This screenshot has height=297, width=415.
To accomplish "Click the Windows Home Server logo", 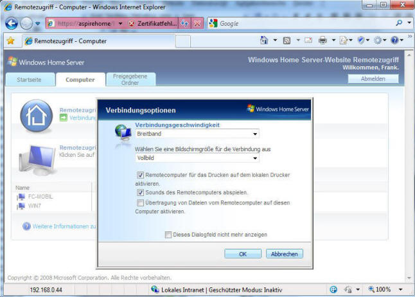I will (x=46, y=62).
